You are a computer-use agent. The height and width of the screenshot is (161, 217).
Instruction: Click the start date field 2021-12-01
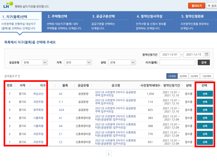(x=170, y=54)
